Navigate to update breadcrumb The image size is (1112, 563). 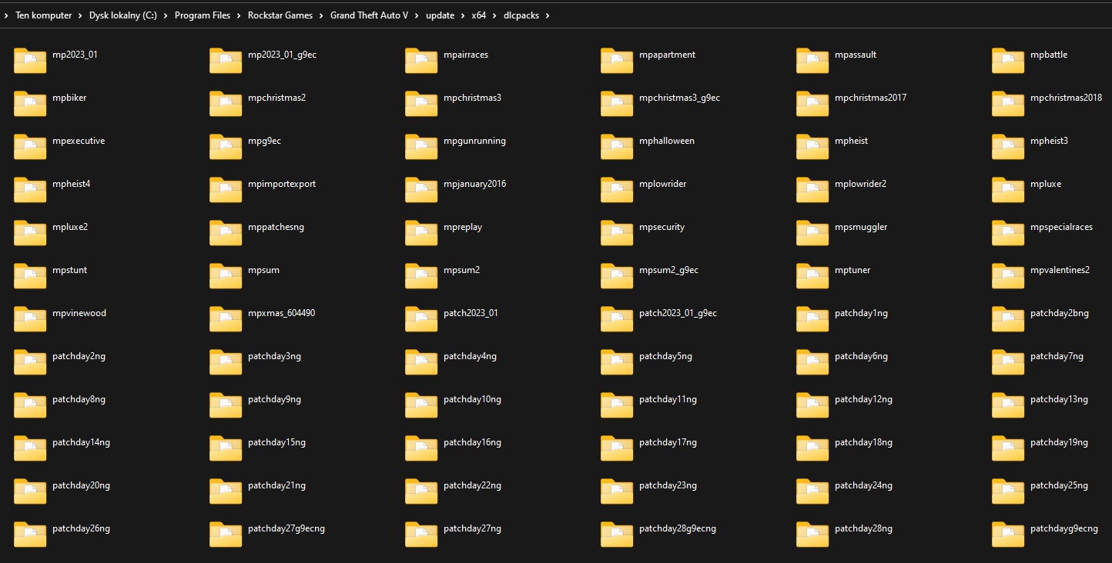pyautogui.click(x=440, y=15)
